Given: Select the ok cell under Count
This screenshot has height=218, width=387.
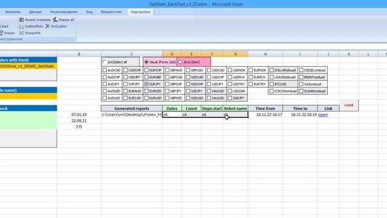Looking at the screenshot, I should [x=191, y=114].
